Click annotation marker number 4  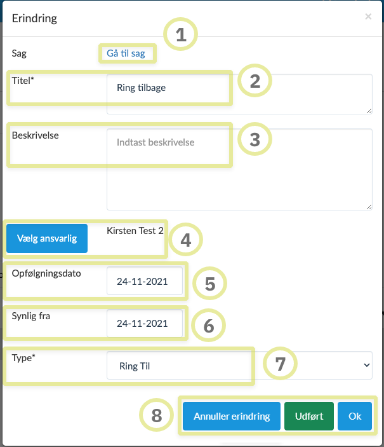[x=186, y=240]
